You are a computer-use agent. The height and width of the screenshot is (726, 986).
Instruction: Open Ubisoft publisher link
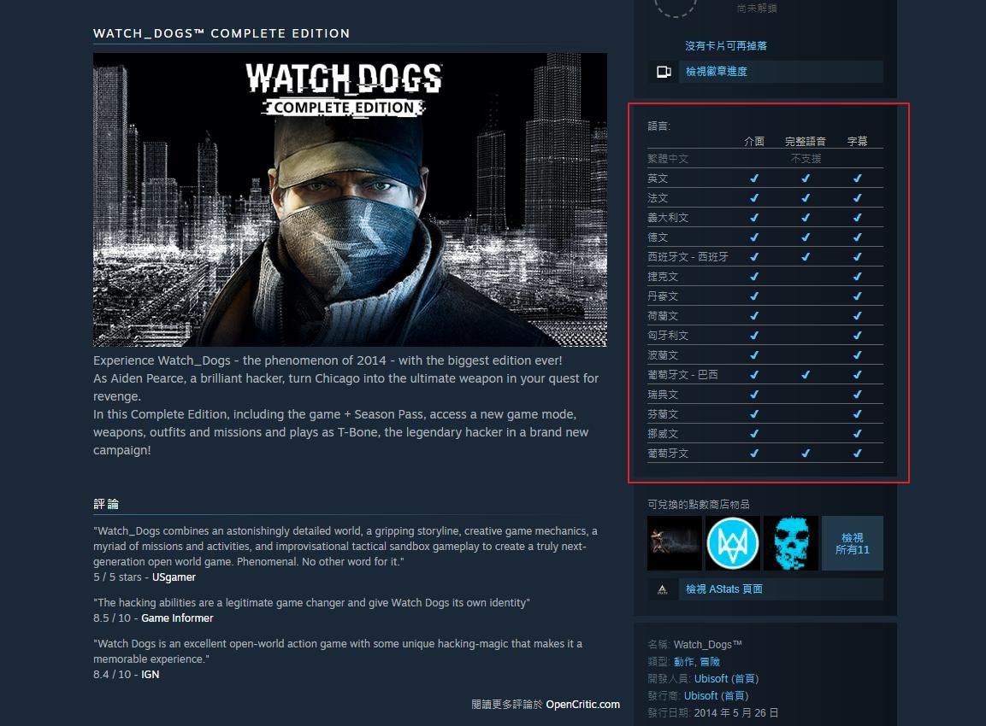coord(701,695)
